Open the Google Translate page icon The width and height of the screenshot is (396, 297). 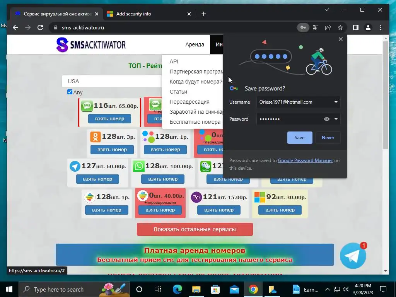[x=316, y=27]
